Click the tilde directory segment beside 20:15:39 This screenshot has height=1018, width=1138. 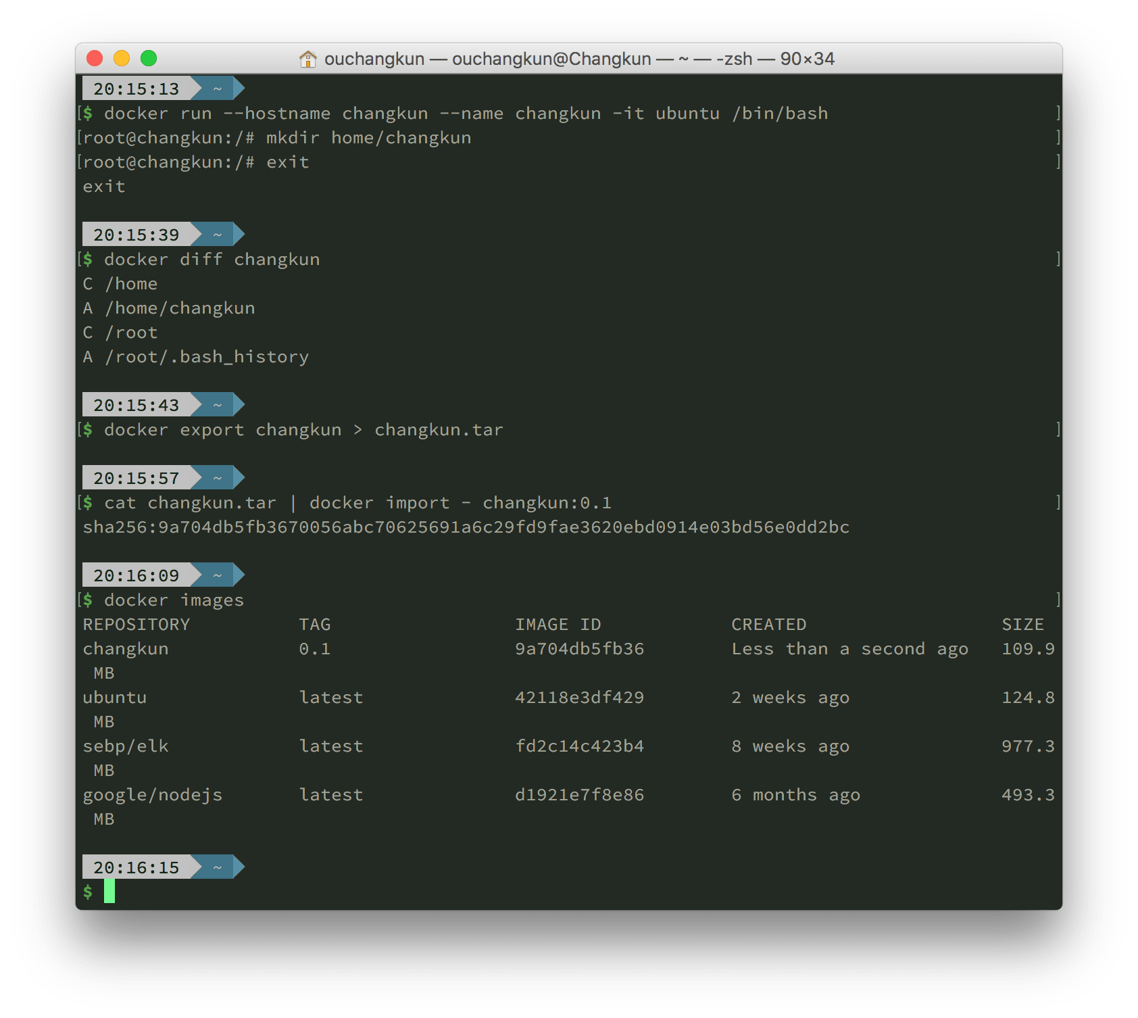[x=218, y=235]
